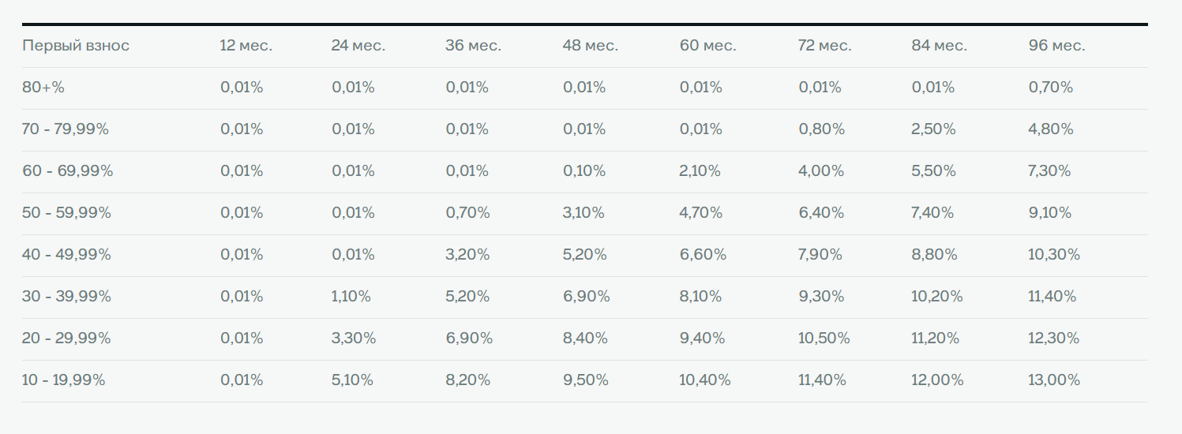Click the "96 мес." column header
This screenshot has width=1182, height=434.
1057,46
